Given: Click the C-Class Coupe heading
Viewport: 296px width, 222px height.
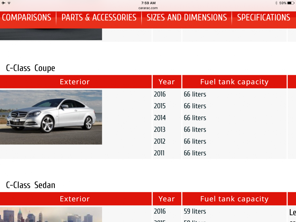Looking at the screenshot, I should (x=30, y=68).
